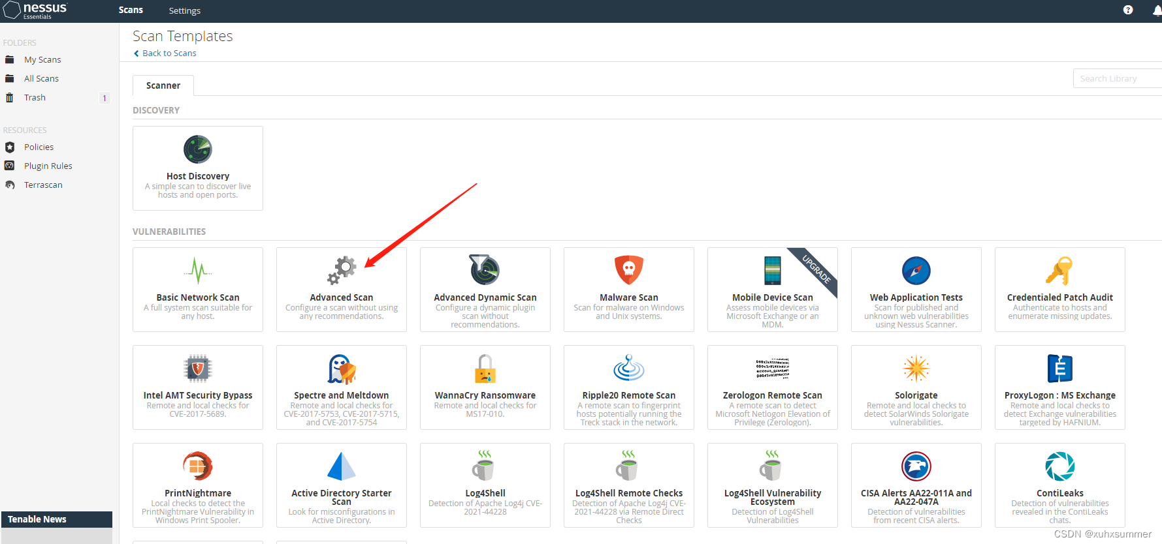The width and height of the screenshot is (1162, 544).
Task: Go to Plugin Rules in Resources
Action: (x=48, y=166)
